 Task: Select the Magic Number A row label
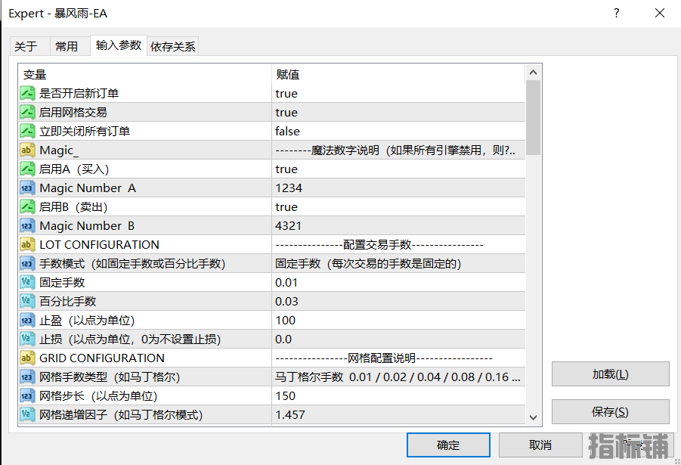pos(87,188)
